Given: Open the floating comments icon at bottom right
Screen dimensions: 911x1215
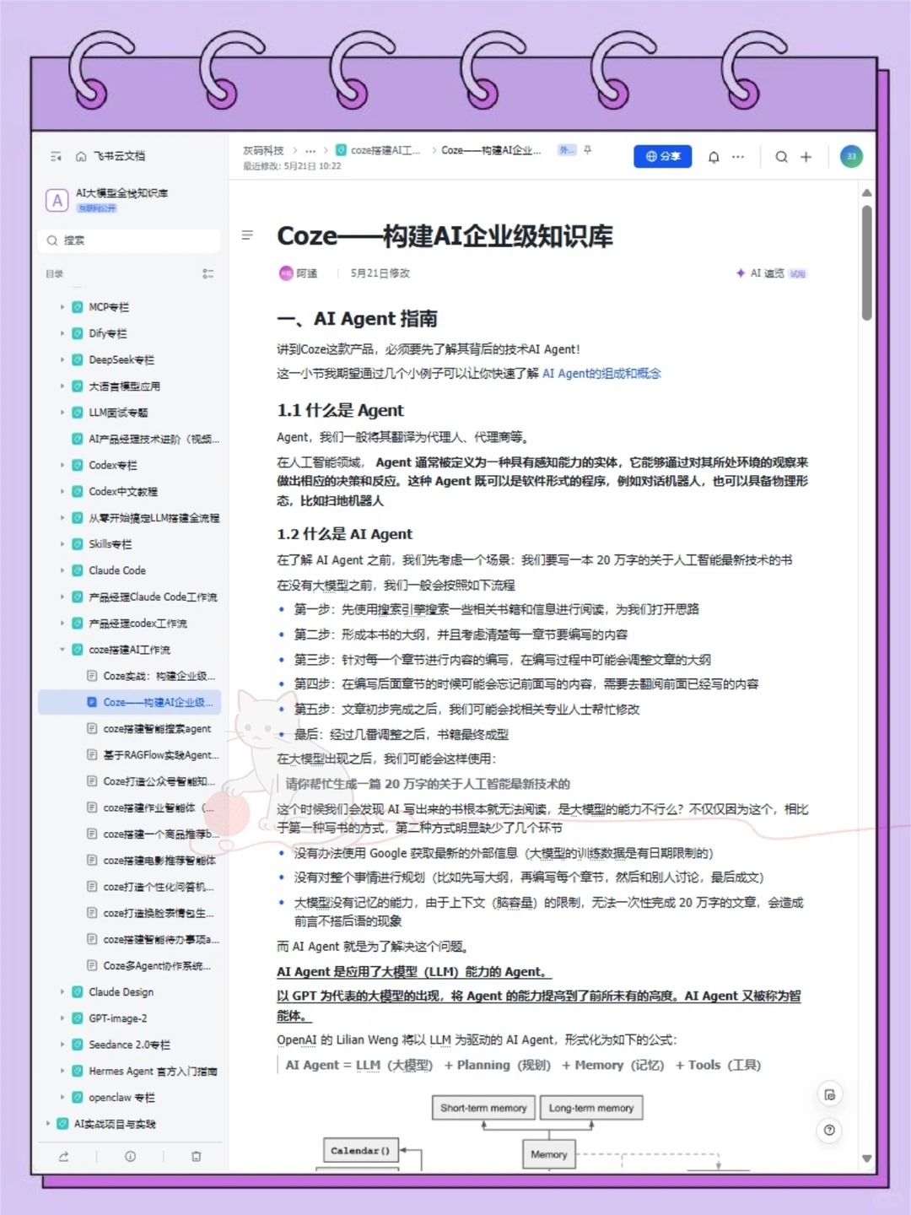Looking at the screenshot, I should point(830,1095).
